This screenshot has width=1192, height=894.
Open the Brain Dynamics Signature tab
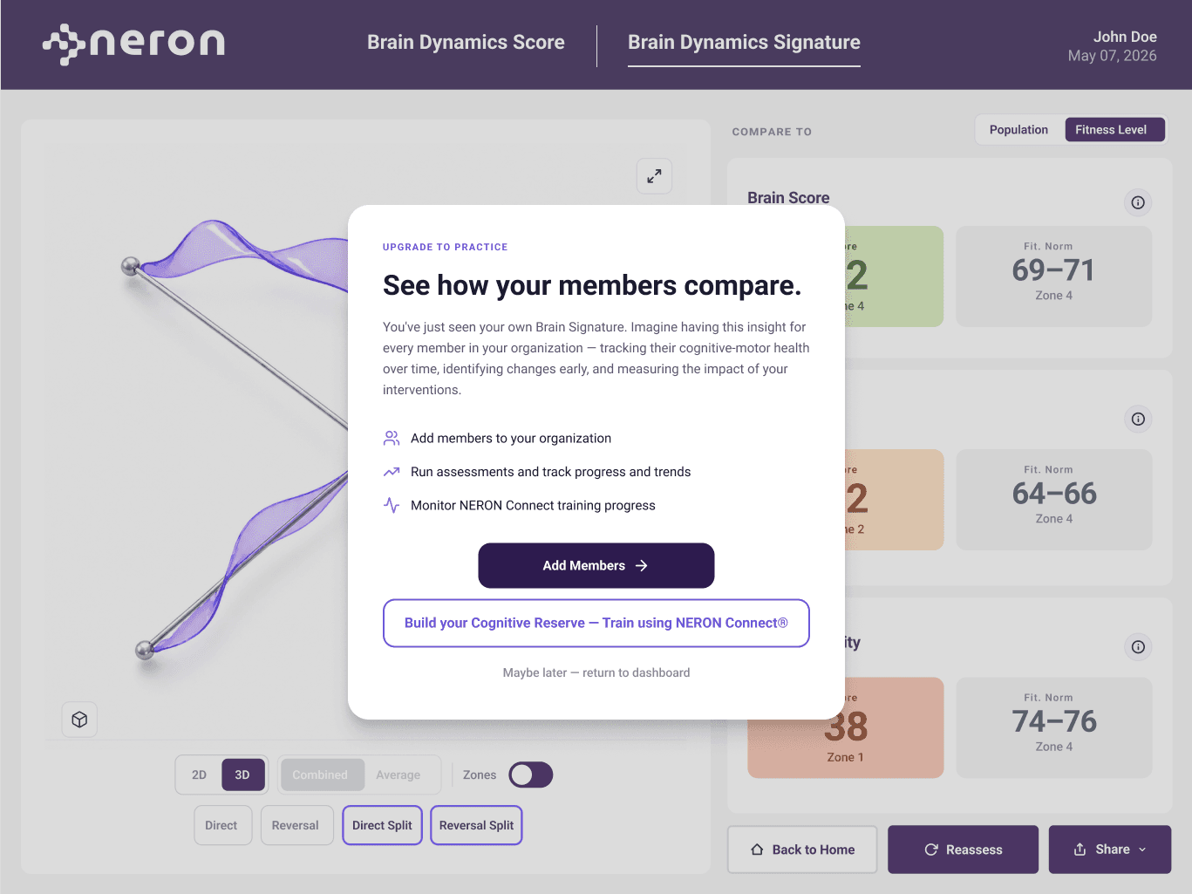tap(744, 43)
